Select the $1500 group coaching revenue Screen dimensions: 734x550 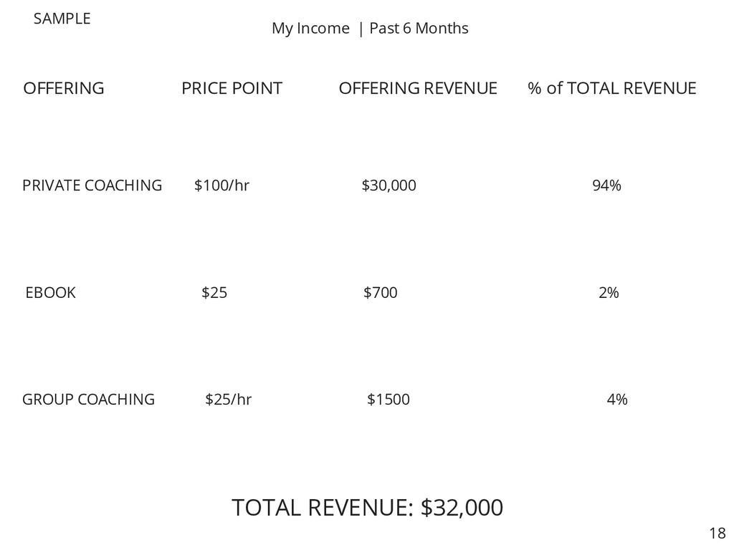[388, 400]
